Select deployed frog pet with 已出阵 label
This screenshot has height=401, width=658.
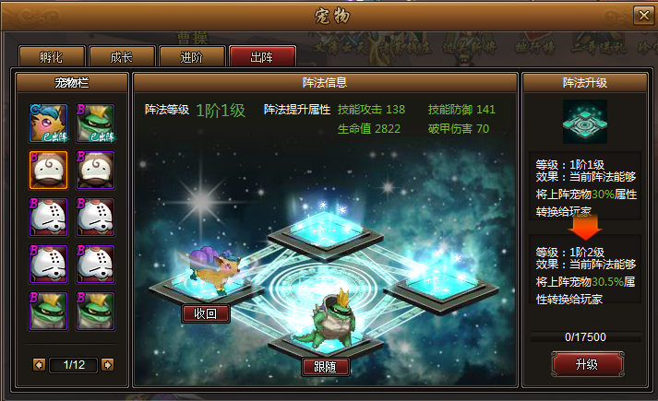tap(95, 124)
